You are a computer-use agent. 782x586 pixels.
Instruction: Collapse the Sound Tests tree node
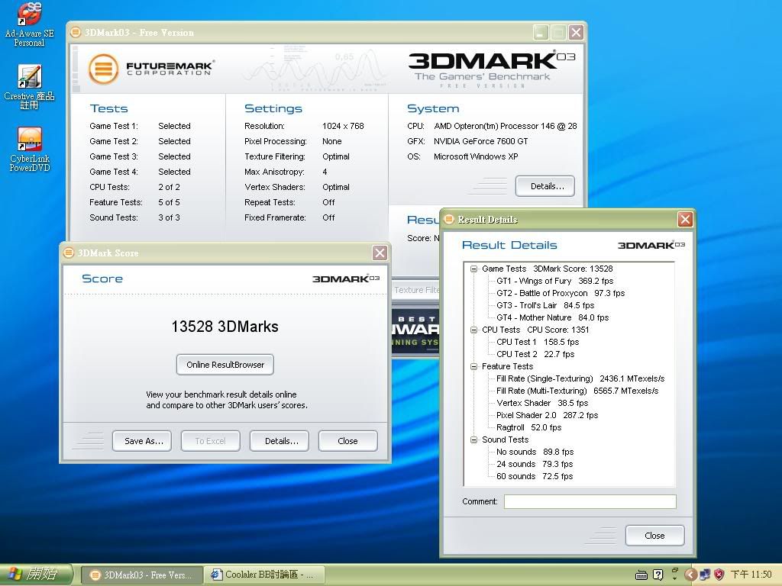(473, 439)
